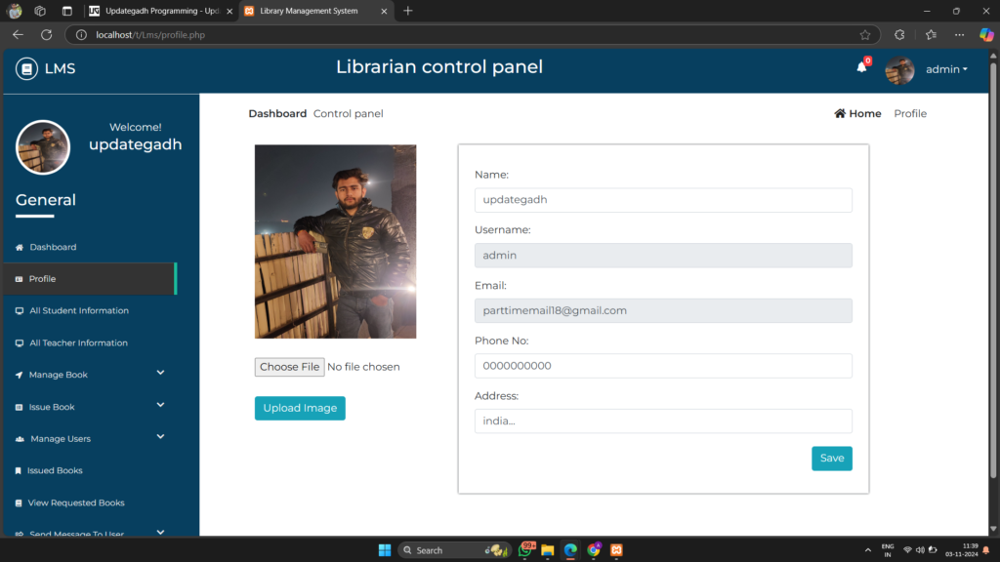Click the Username field
Screen dimensions: 1000x562
[x=663, y=256]
